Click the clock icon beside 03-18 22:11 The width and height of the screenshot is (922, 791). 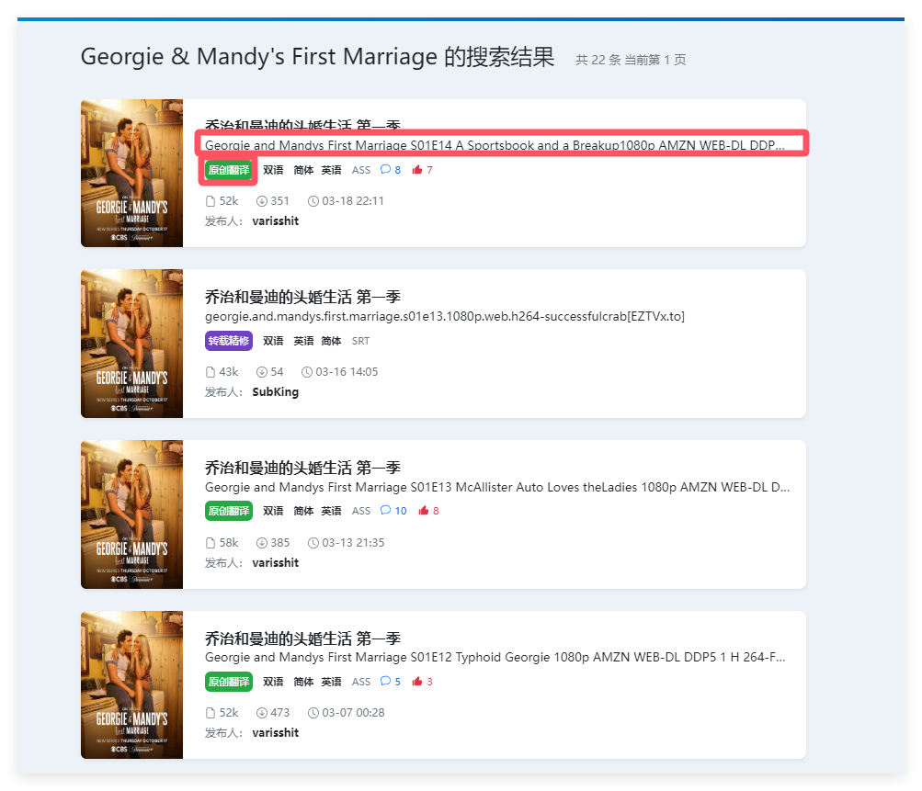tap(313, 201)
